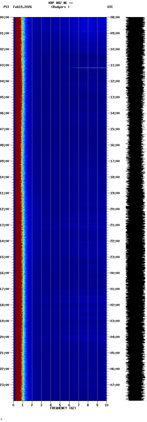Click the 23:00 PST time label
Viewport: 147px width, 422px height.
point(5,385)
